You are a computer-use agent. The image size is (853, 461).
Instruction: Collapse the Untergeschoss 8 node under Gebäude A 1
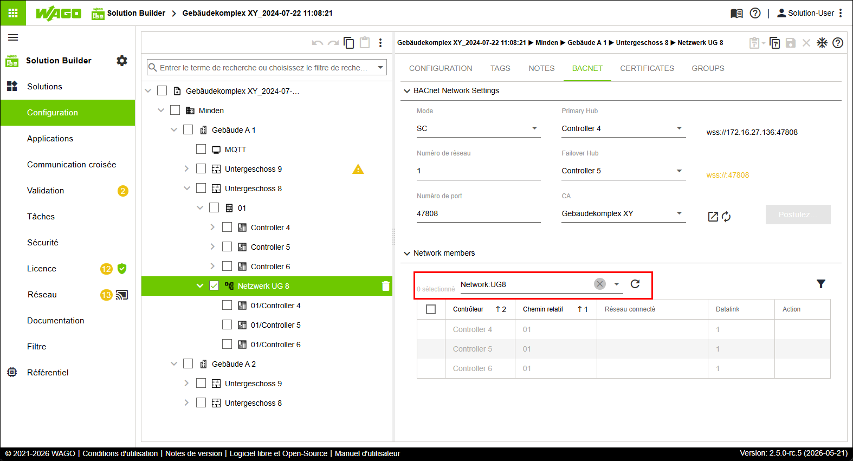(x=186, y=188)
